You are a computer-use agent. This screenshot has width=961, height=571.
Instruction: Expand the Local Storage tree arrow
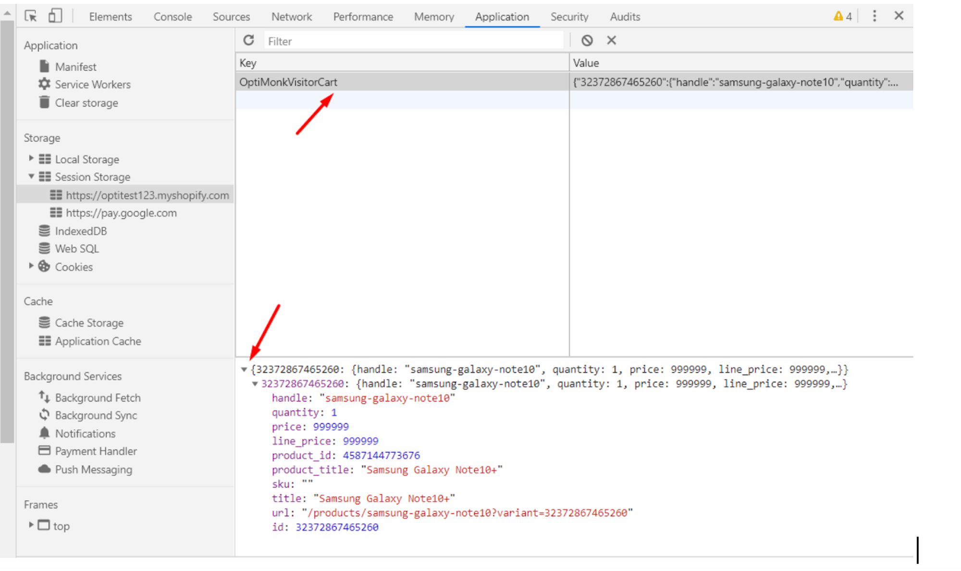tap(31, 158)
